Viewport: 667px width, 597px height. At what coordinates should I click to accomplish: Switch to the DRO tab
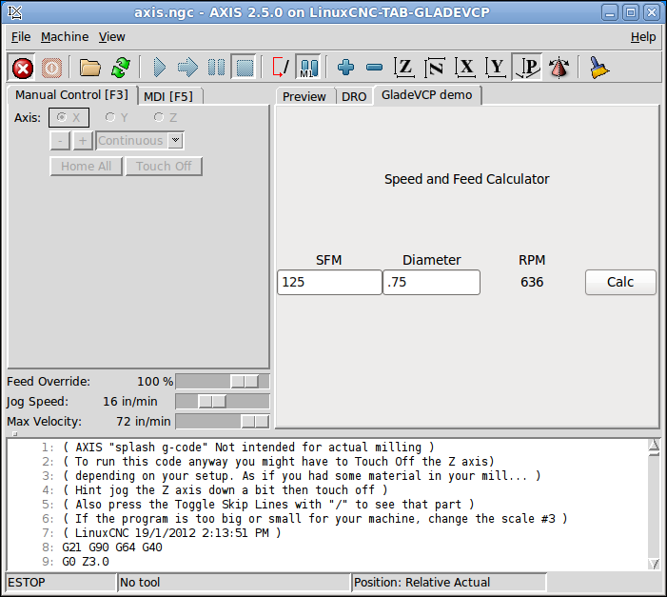click(354, 97)
